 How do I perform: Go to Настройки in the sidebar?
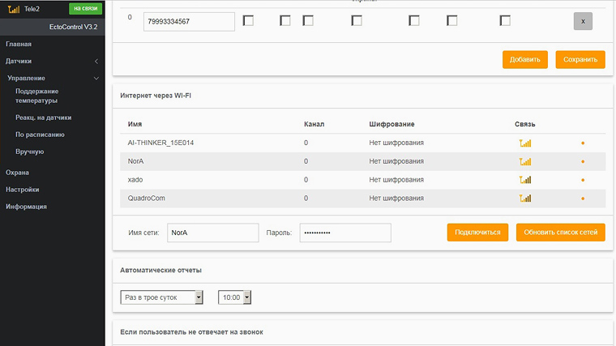coord(22,190)
